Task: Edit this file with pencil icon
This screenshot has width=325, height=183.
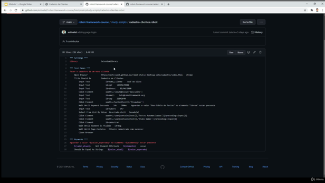Action: 254,52
